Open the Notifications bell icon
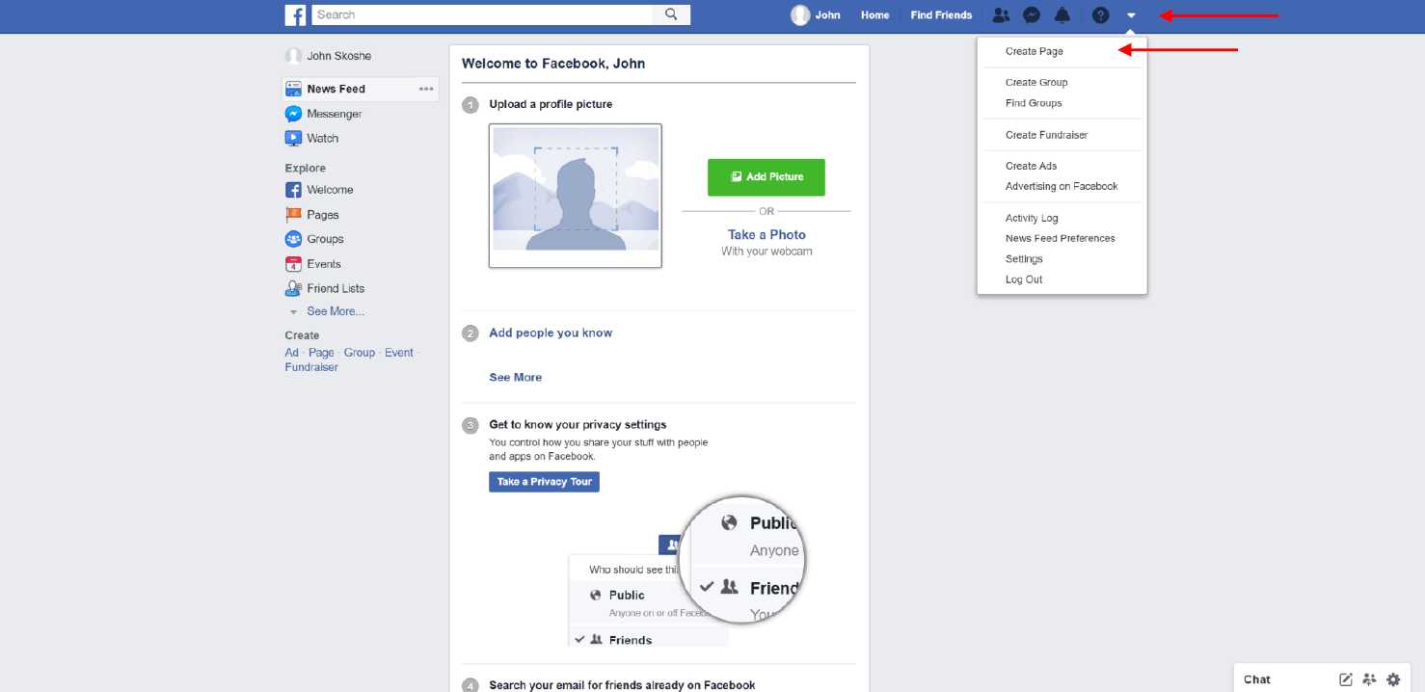Screen dimensions: 1425x692 point(1062,15)
